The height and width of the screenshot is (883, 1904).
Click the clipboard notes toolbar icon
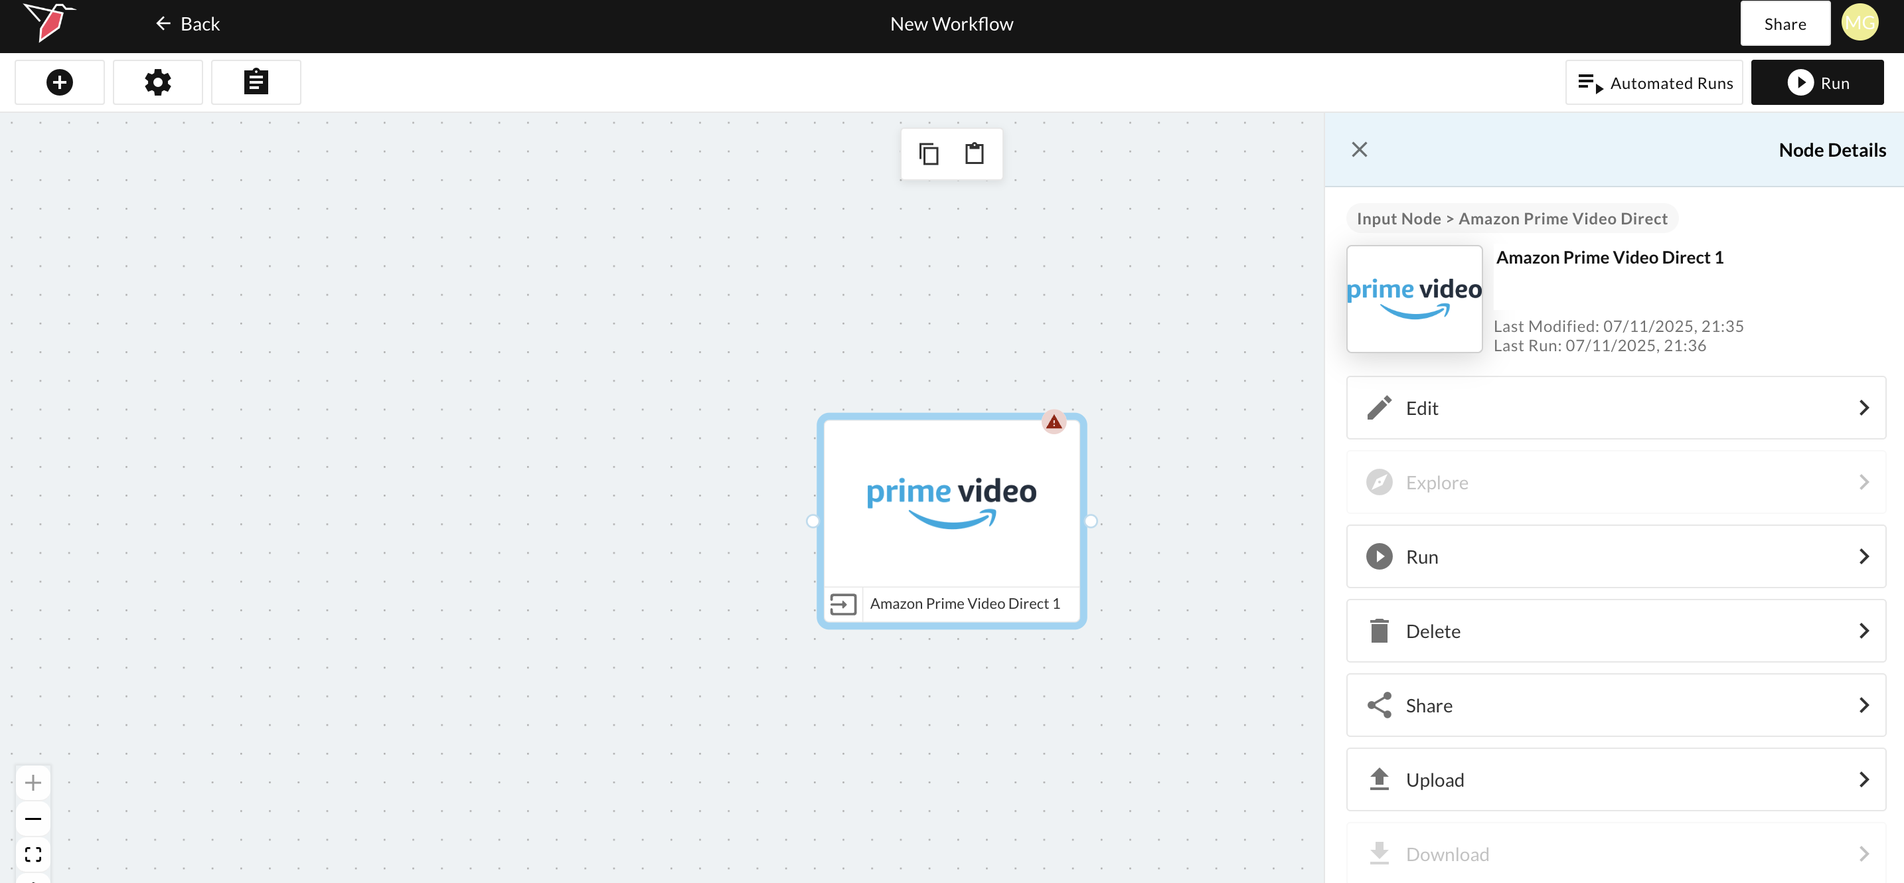click(256, 82)
